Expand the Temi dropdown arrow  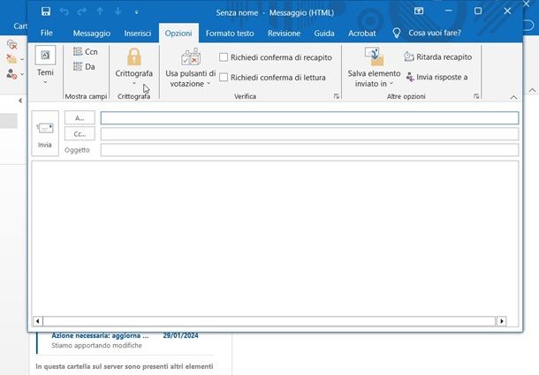pyautogui.click(x=45, y=82)
